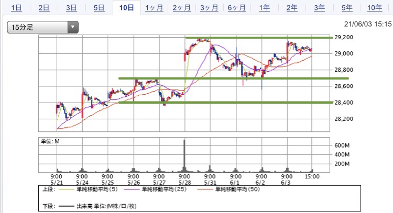Click the 28,800 price axis label
The width and height of the screenshot is (393, 213).
(344, 70)
